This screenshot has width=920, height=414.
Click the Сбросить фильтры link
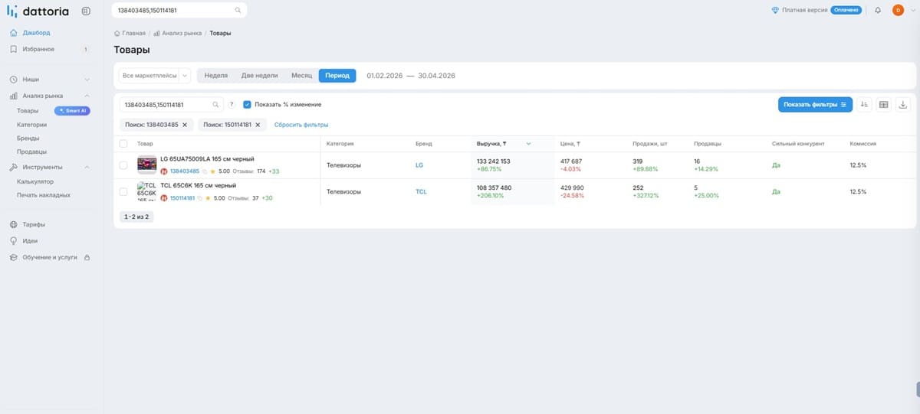301,124
